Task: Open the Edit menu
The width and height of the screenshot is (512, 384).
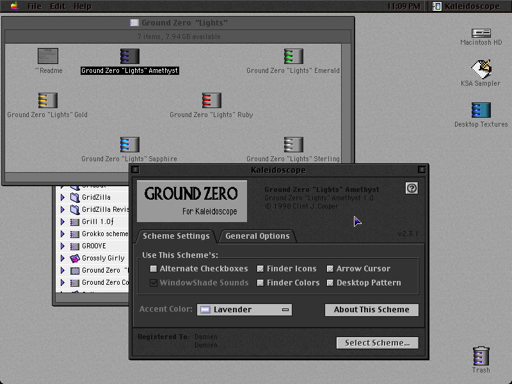Action: pyautogui.click(x=58, y=6)
